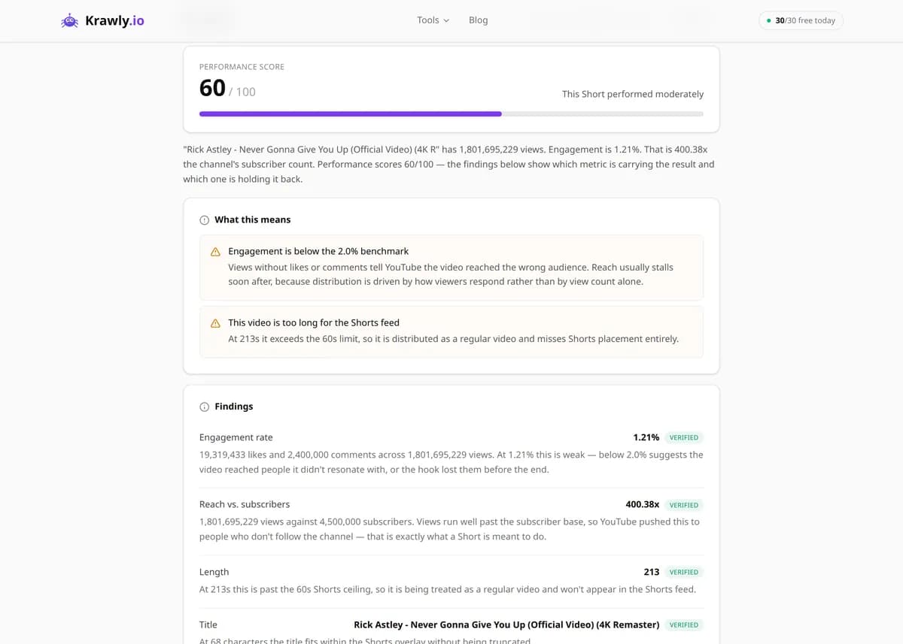Select the 'Reach vs. subscribers' finding label
The image size is (903, 644).
click(245, 504)
